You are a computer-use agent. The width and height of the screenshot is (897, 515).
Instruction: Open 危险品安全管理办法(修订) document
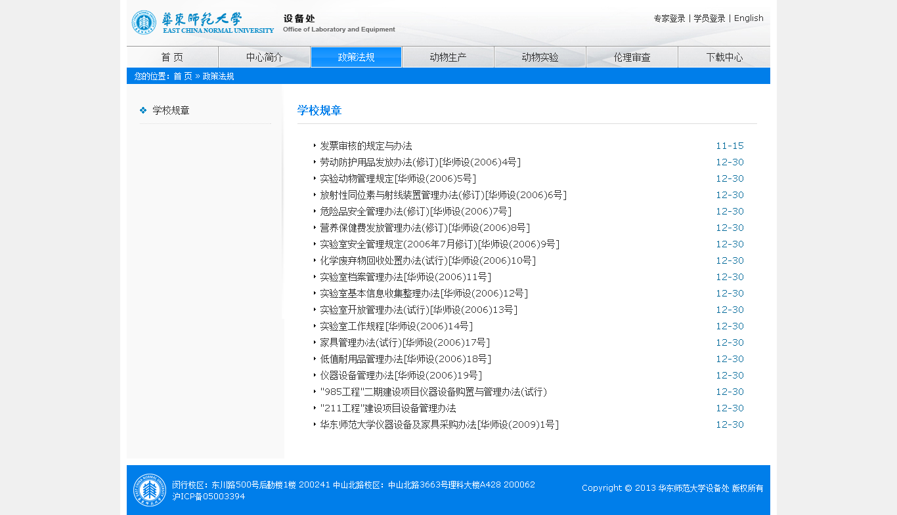coord(415,211)
